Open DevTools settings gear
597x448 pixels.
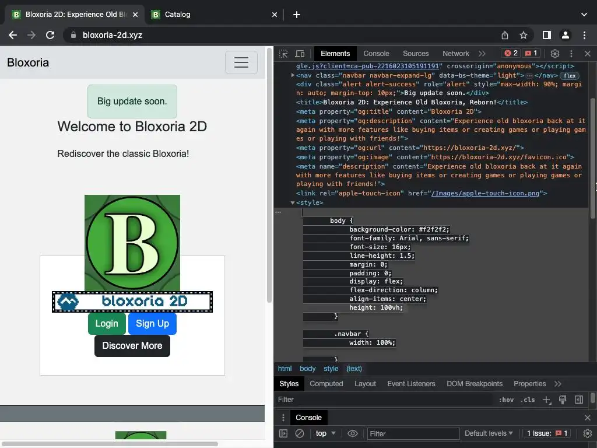tap(555, 54)
